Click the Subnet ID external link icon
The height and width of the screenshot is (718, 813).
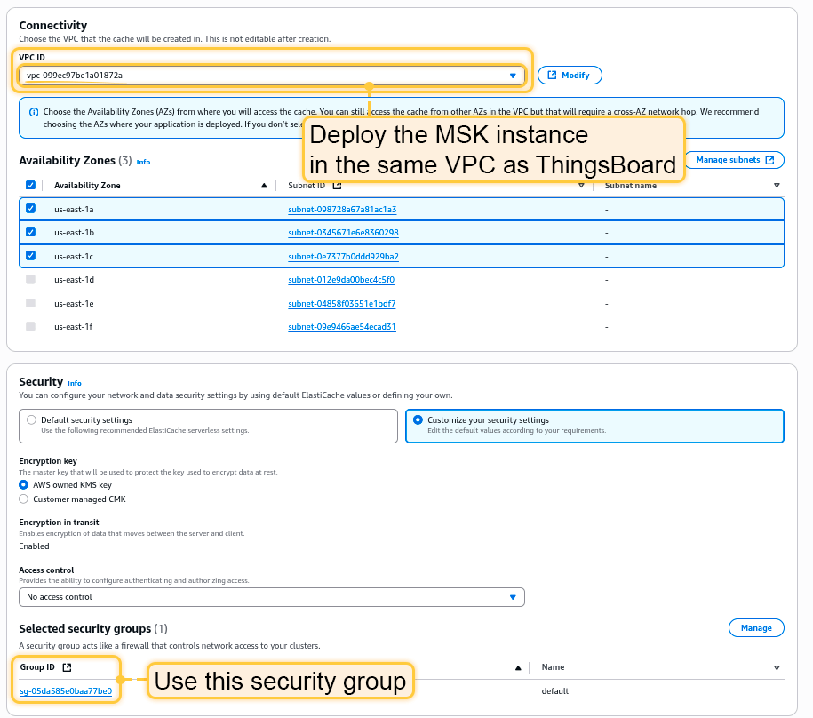[337, 186]
